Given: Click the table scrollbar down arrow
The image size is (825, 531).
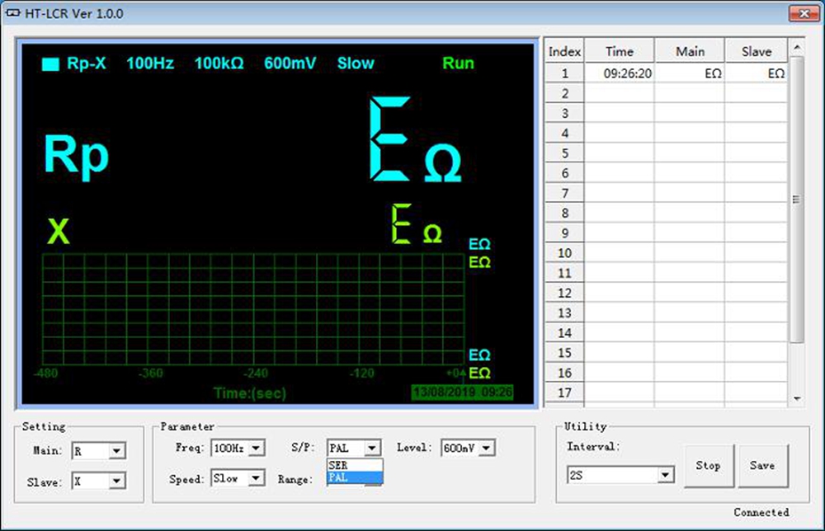Looking at the screenshot, I should click(796, 398).
